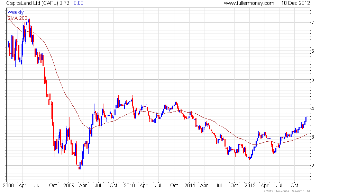The width and height of the screenshot is (339, 194).
Task: Click the 2012 year label on time axis
Action: [250, 186]
